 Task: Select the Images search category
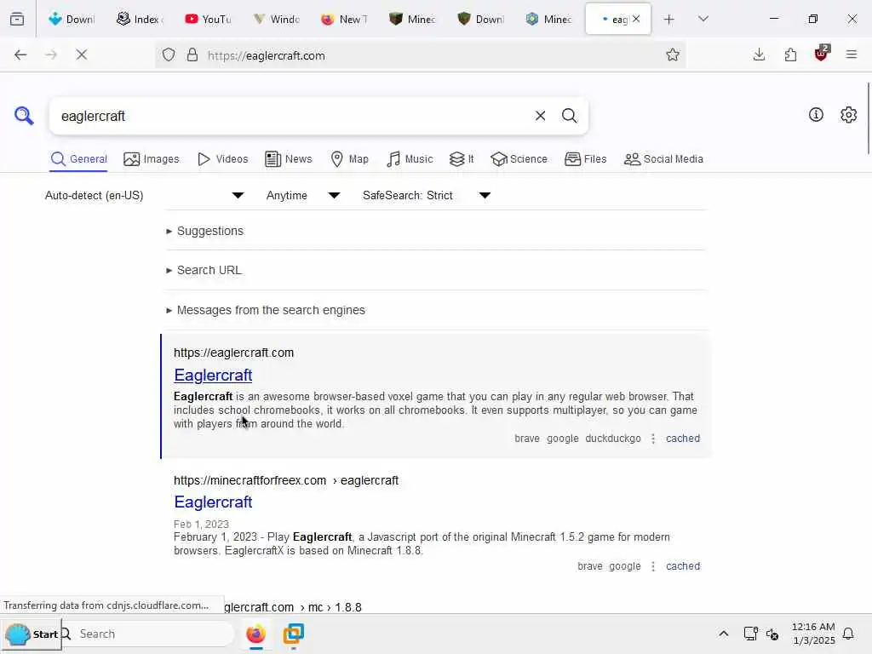click(x=152, y=159)
